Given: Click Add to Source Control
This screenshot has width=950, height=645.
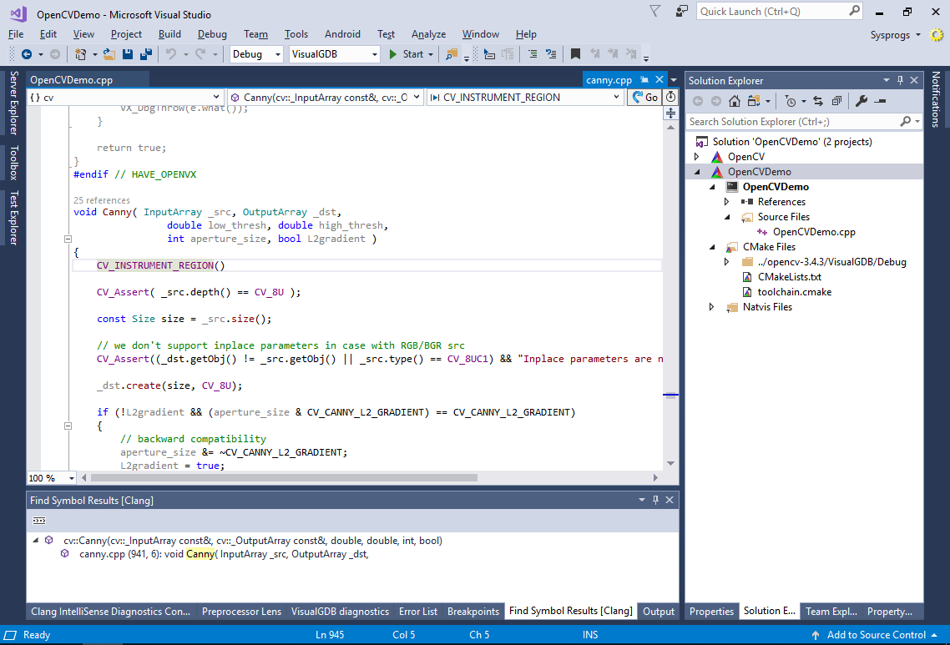Looking at the screenshot, I should (x=876, y=635).
